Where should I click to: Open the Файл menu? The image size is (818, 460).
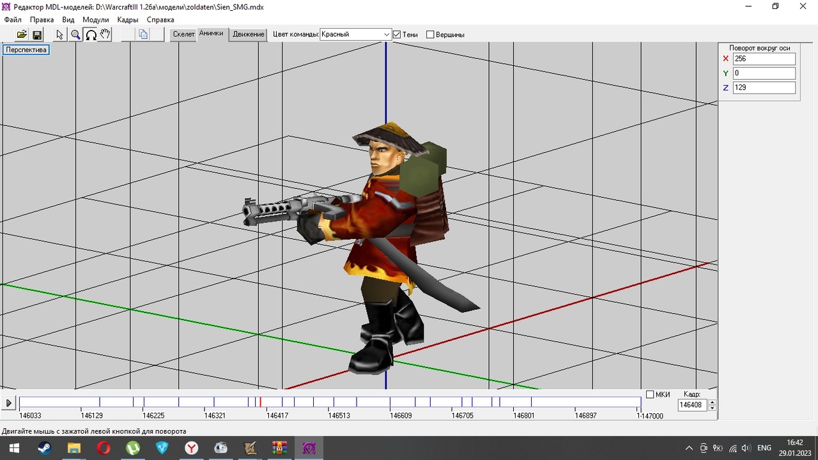(x=13, y=20)
